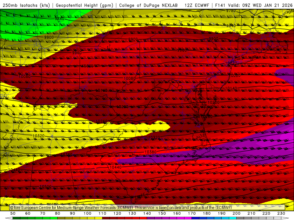Click the '210' value on the color scale
Viewport: 294px width, 220px height.
tap(251, 213)
